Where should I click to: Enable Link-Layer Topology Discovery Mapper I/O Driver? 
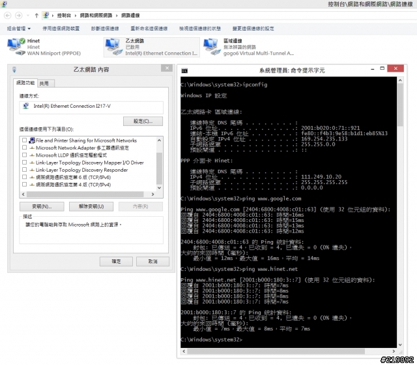pos(25,162)
